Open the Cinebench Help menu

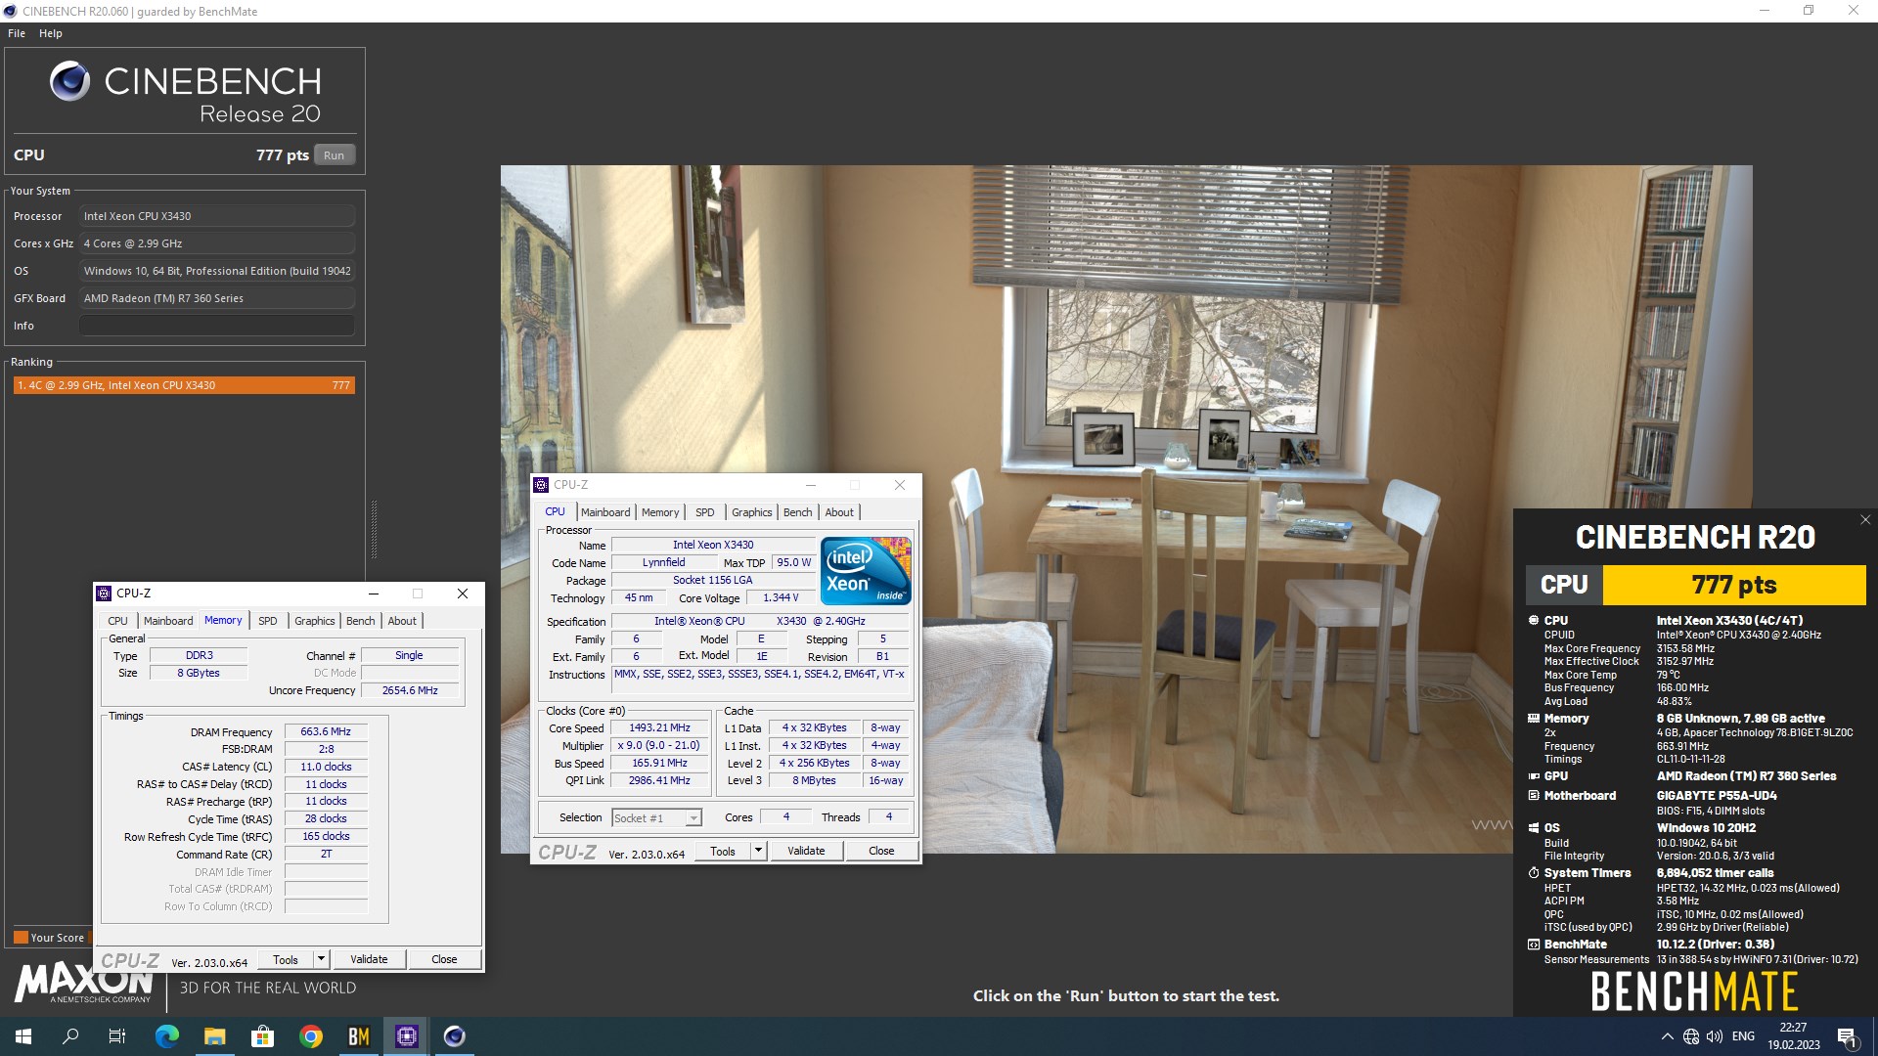click(x=51, y=33)
